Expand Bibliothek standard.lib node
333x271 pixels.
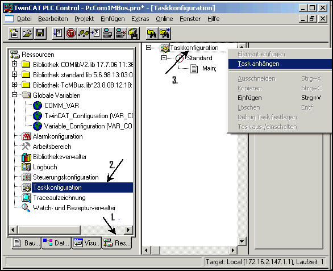(14, 74)
